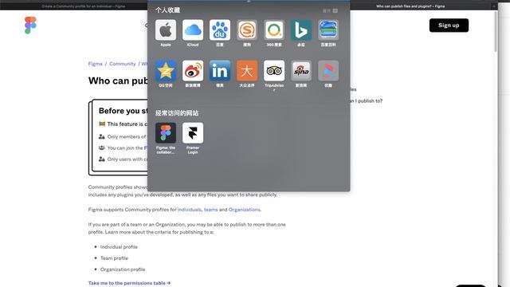Click the favorites panel view toggle icon
Image resolution: width=510 pixels, height=287 pixels.
(335, 10)
